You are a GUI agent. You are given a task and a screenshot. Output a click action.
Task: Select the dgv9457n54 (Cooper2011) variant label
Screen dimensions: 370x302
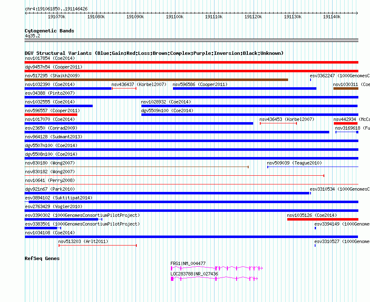coord(54,67)
